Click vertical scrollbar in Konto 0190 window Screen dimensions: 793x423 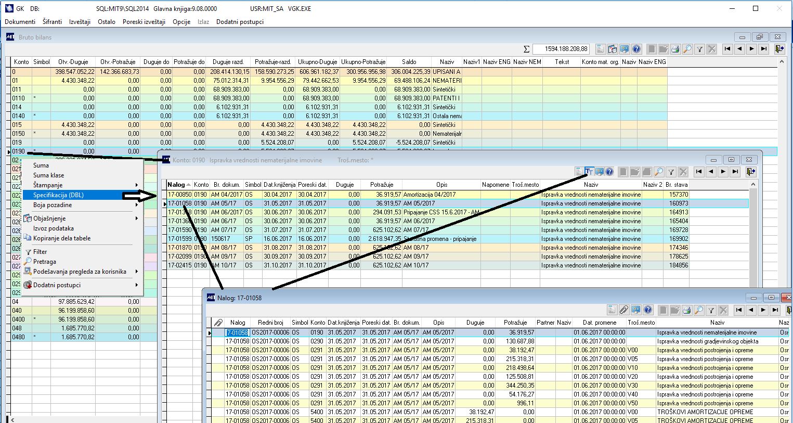click(753, 233)
